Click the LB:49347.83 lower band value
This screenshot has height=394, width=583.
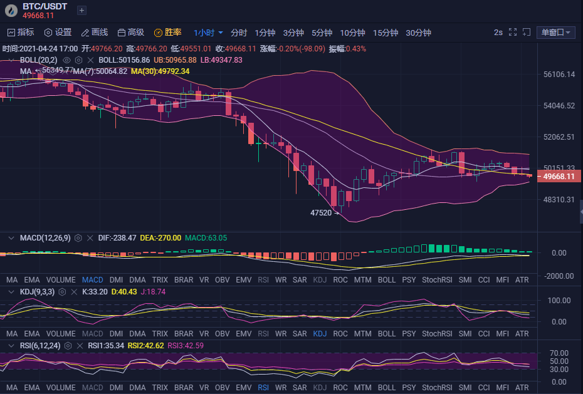point(221,60)
